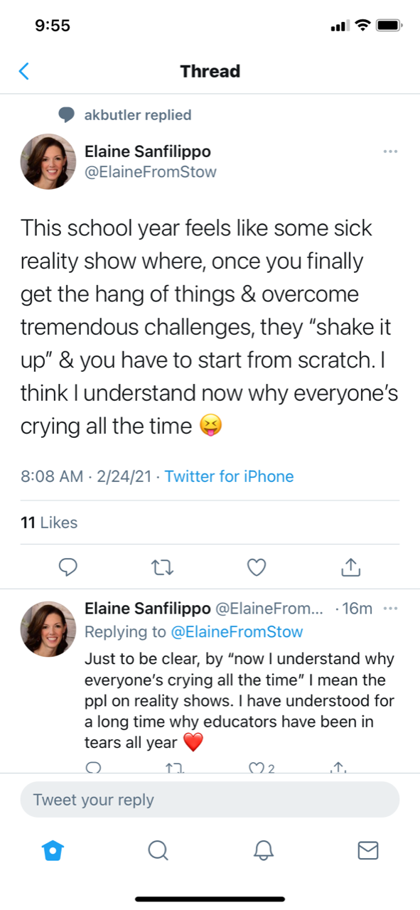
Task: Open the reply tweet's avatar photo
Action: pyautogui.click(x=48, y=628)
